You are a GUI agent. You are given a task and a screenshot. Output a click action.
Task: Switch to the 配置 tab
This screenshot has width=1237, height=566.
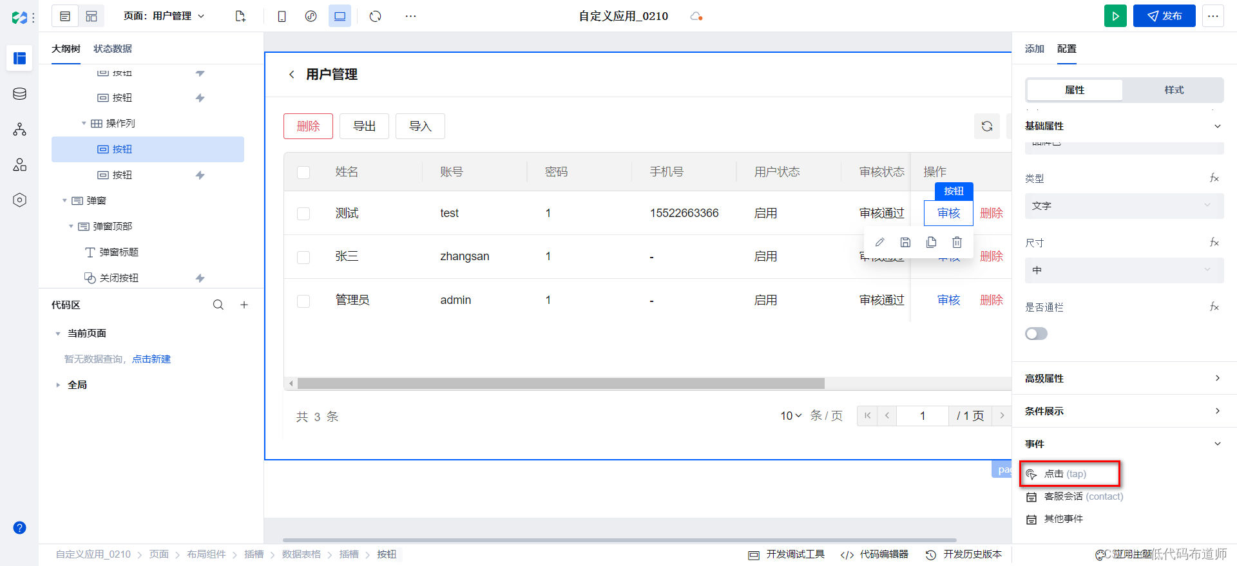coord(1066,49)
